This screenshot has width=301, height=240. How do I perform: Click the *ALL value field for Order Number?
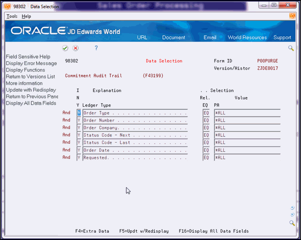247,120
